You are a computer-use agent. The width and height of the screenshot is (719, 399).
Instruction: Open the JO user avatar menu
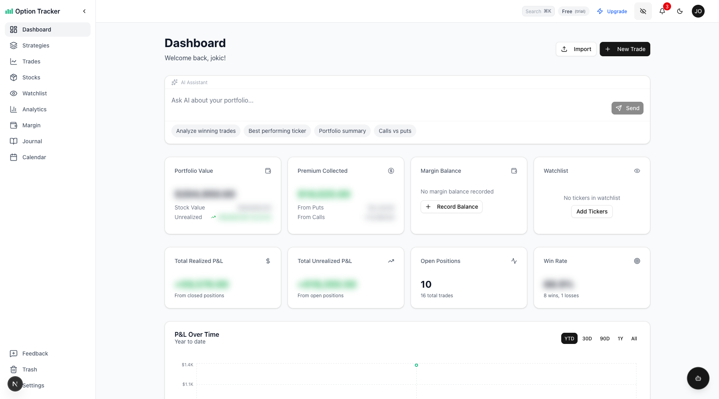698,11
